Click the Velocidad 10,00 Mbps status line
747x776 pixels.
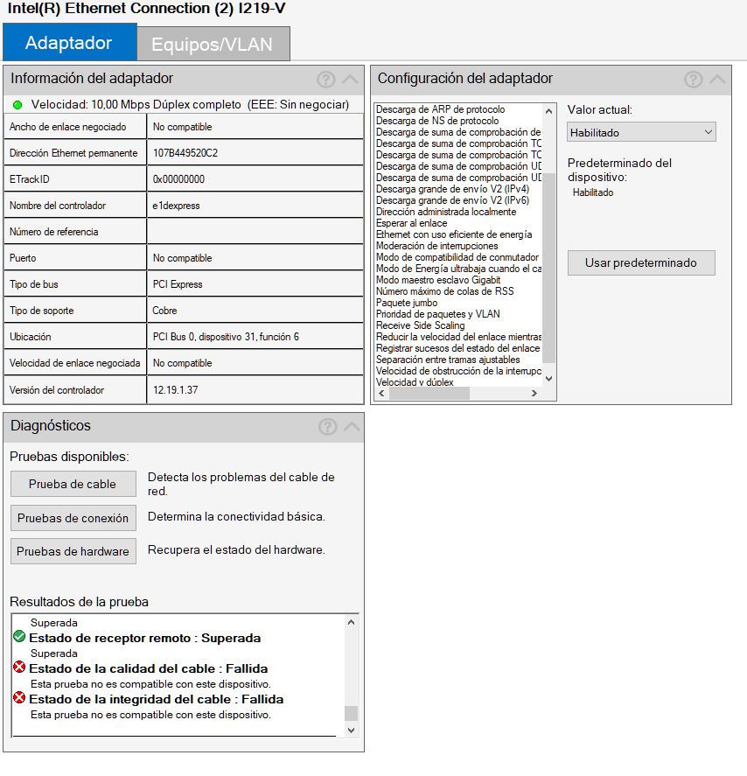coord(190,104)
